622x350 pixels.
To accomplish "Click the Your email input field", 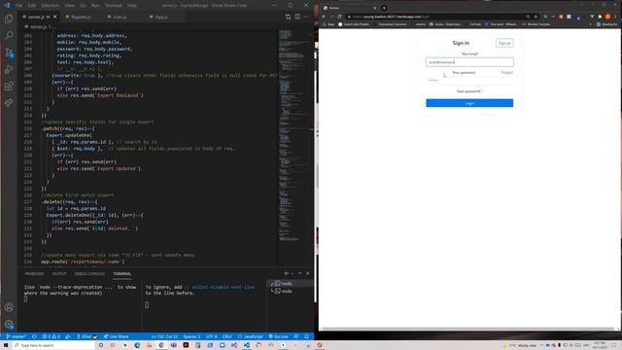I will tap(469, 62).
